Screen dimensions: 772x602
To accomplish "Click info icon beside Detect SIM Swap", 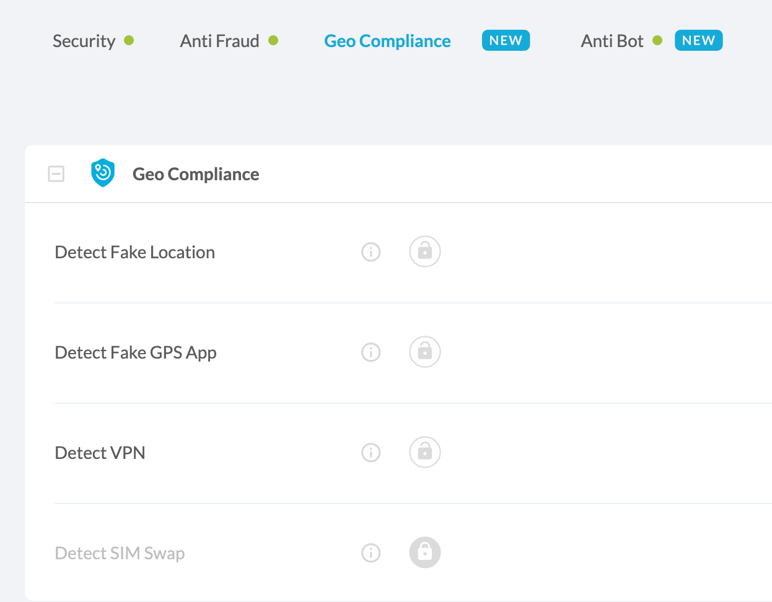I will [371, 552].
